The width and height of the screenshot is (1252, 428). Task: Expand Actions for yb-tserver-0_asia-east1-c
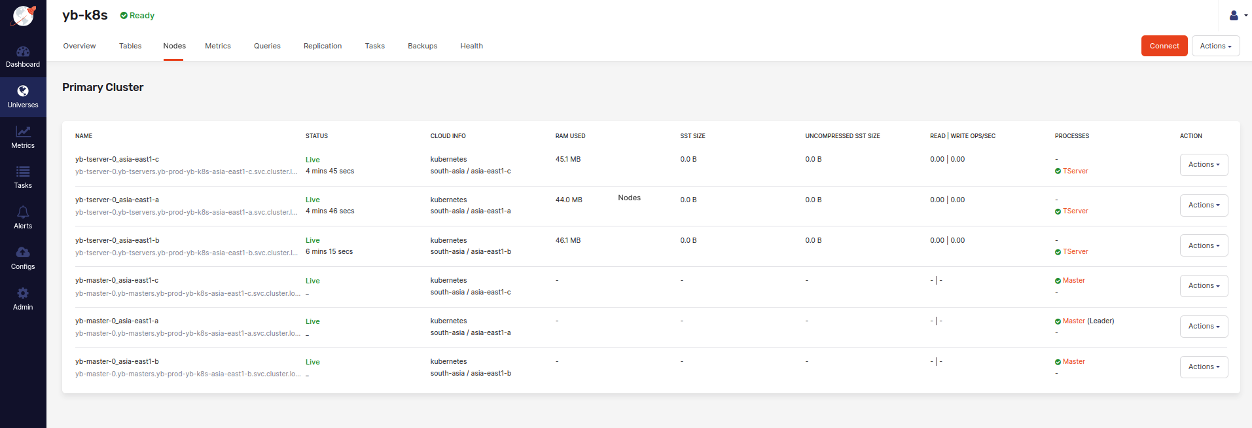click(1204, 165)
